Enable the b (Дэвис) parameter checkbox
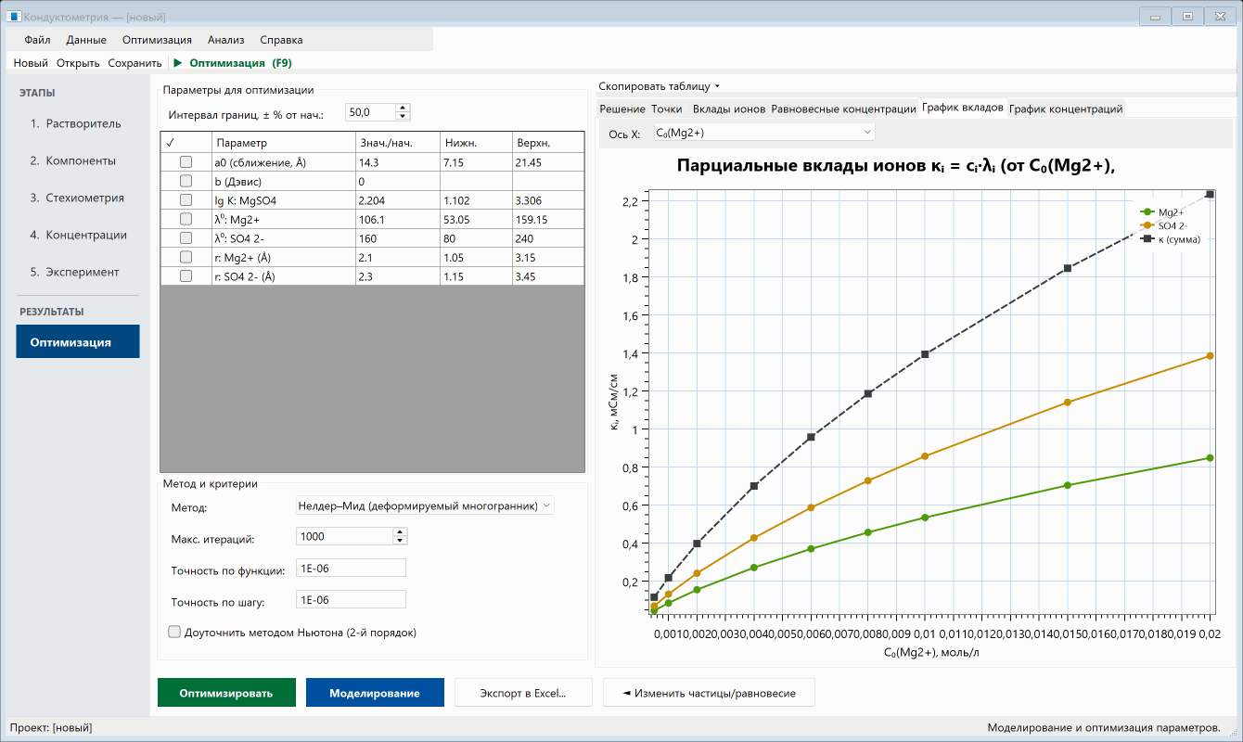 pyautogui.click(x=186, y=181)
